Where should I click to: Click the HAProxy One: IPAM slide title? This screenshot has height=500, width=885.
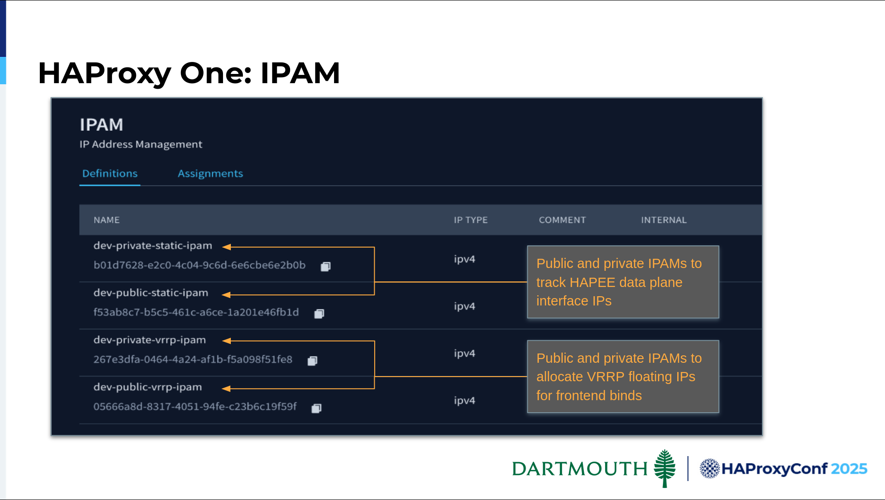[x=189, y=73]
